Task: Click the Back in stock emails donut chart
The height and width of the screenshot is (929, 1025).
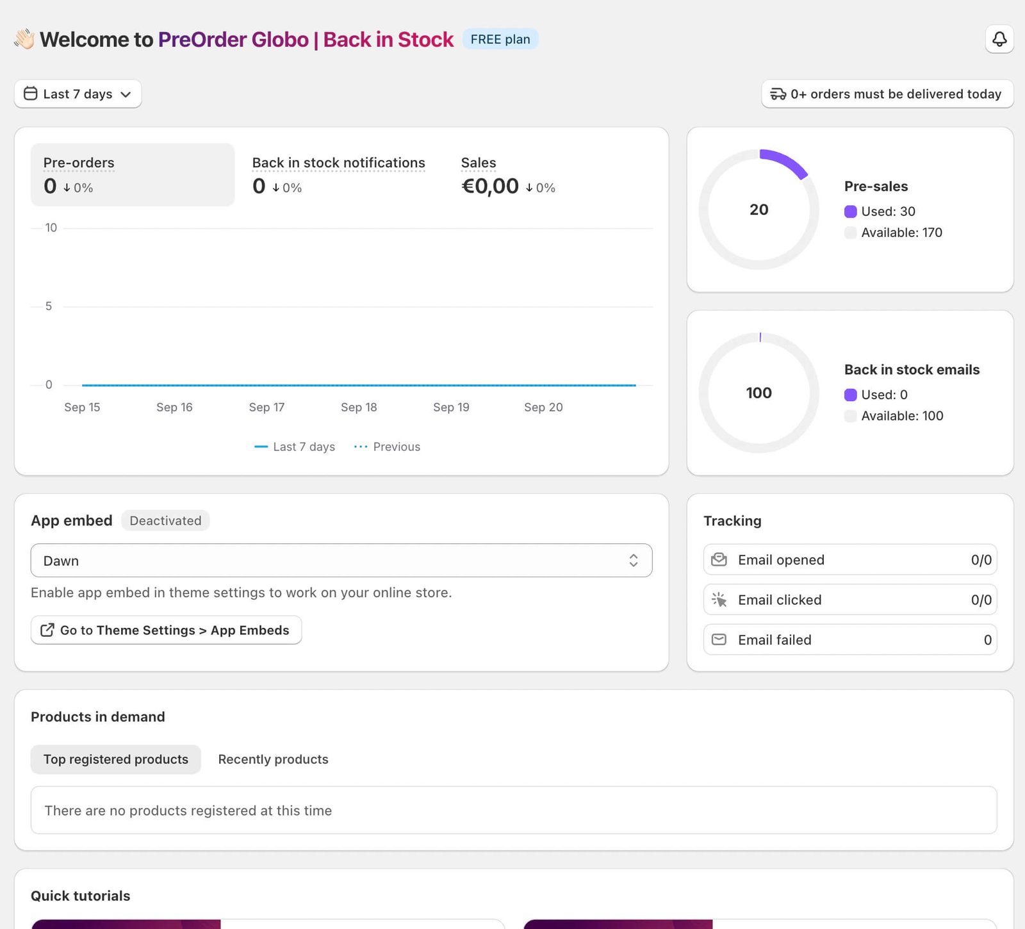Action: [x=758, y=393]
